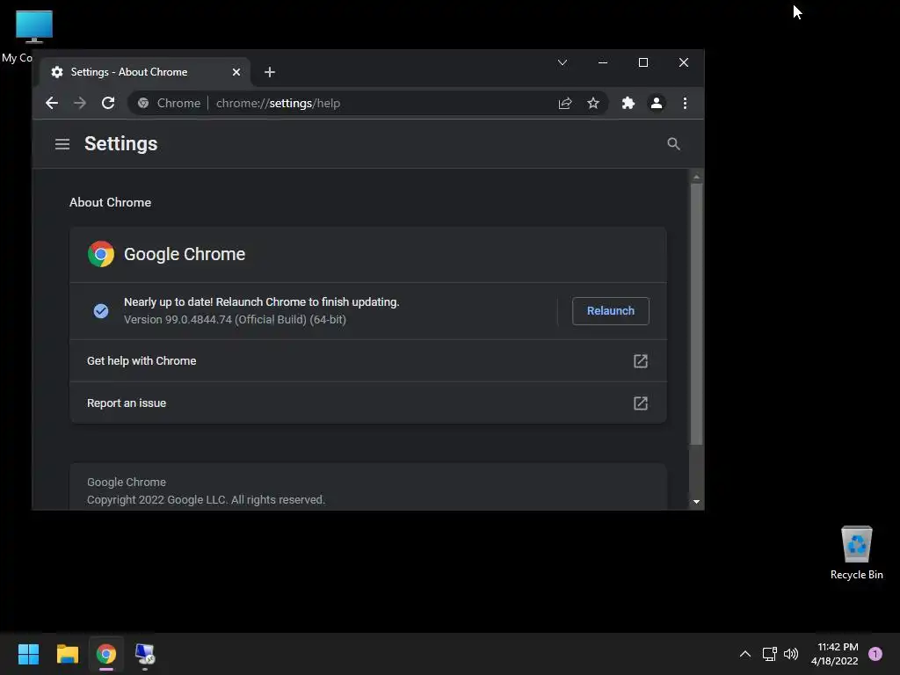Maximize the Chrome window

click(642, 62)
